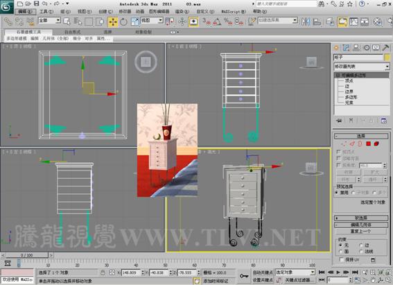This screenshot has width=393, height=285.
Task: Open the Motion panel wheel icon
Action: point(367,48)
